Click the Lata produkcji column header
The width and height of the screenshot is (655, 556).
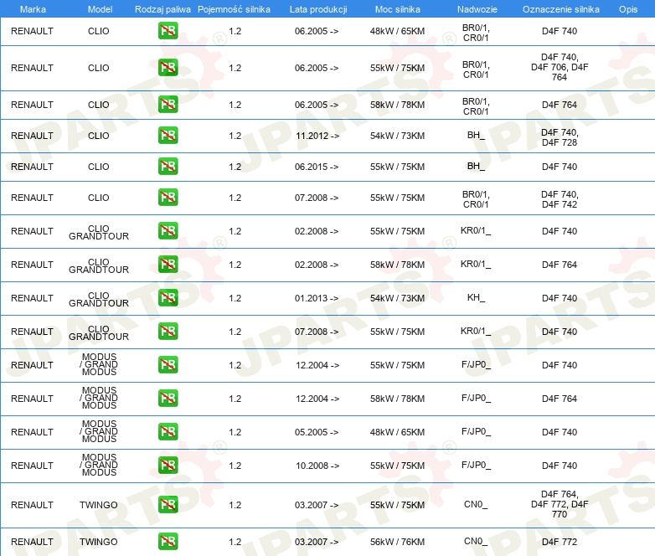318,9
